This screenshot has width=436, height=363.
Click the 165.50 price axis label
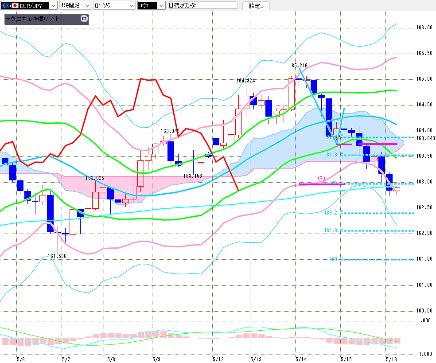424,53
